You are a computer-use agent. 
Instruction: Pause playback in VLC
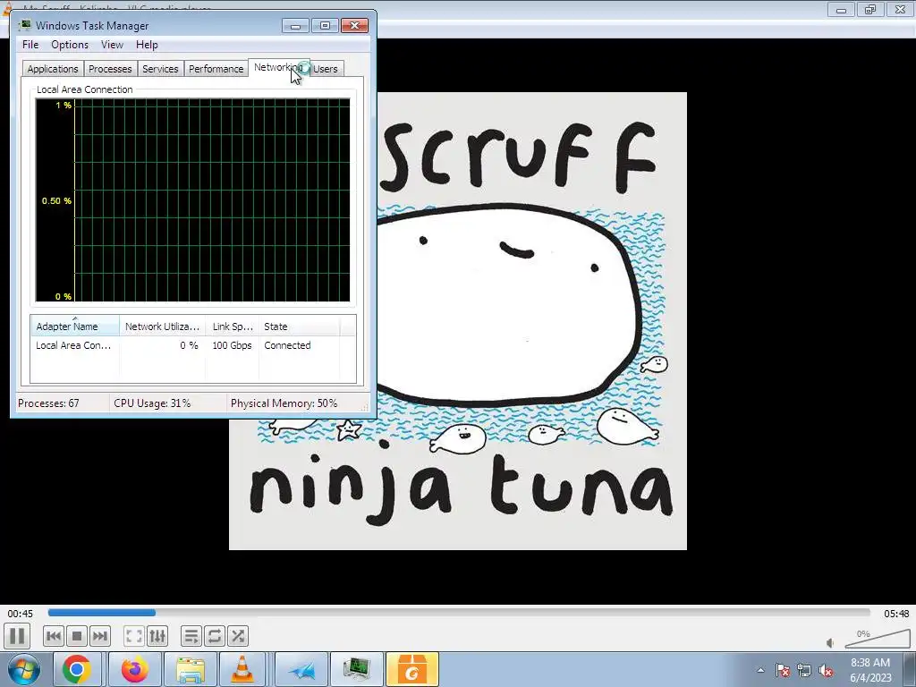coord(17,636)
